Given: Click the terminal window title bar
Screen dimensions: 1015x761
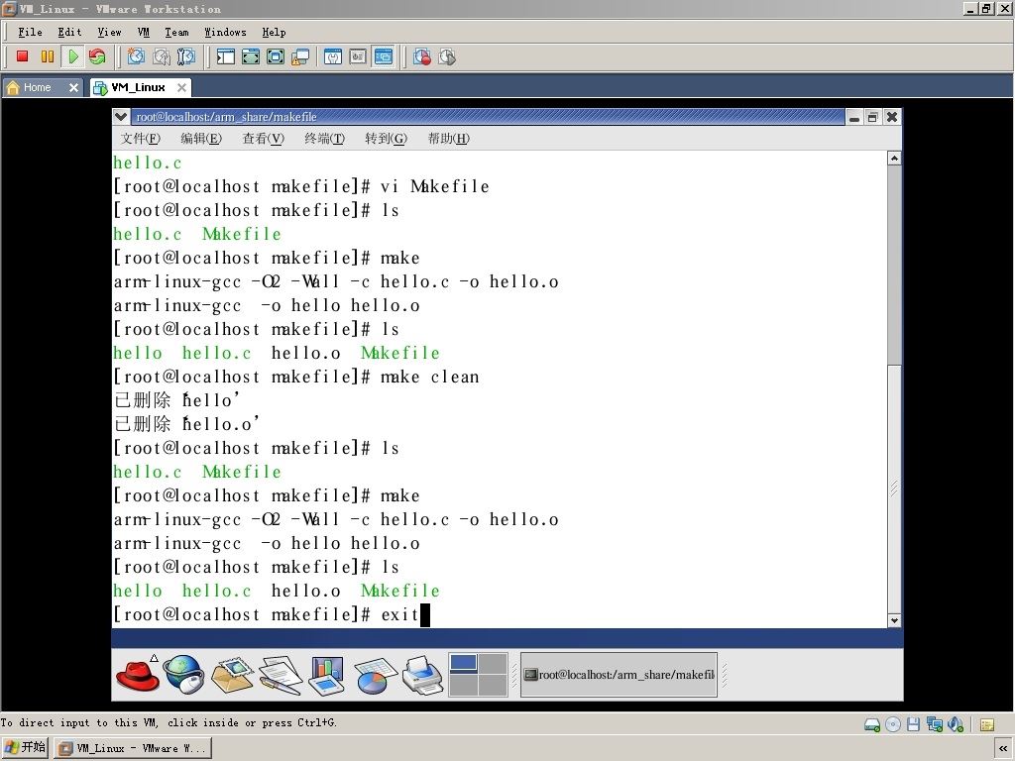Looking at the screenshot, I should 488,117.
